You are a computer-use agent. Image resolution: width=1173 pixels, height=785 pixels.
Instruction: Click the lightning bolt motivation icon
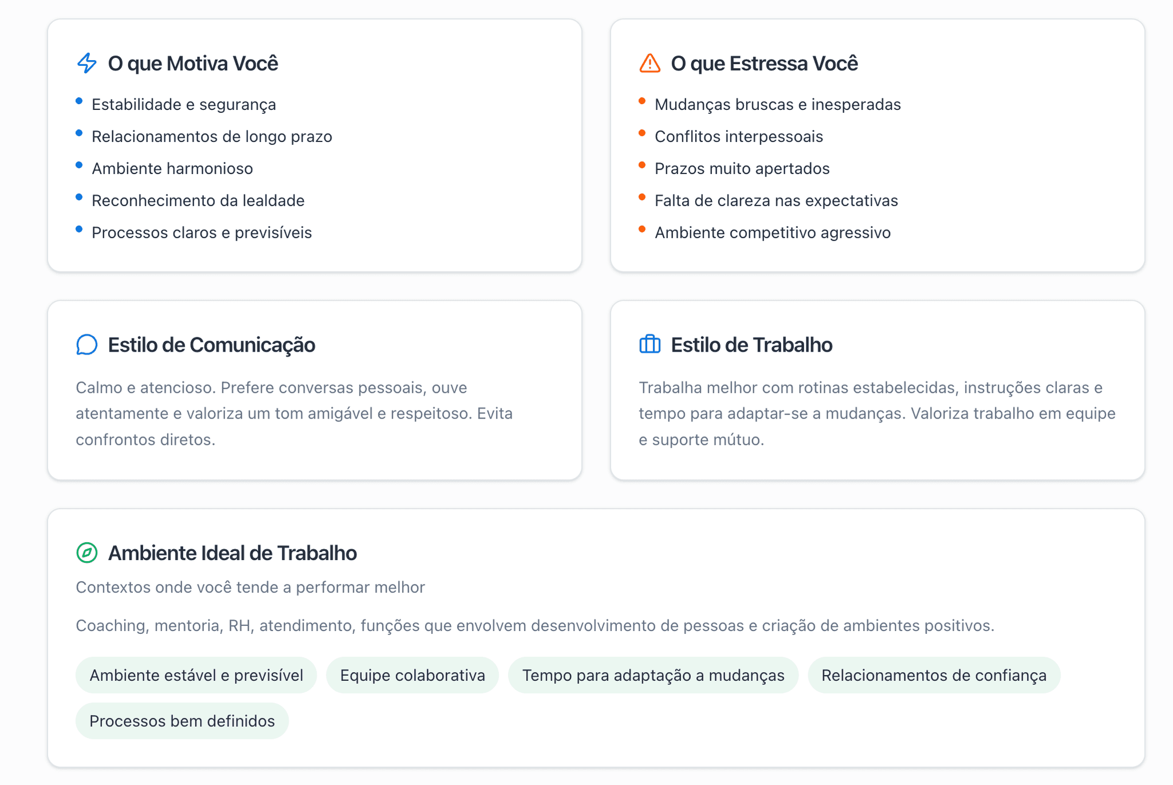pos(87,63)
